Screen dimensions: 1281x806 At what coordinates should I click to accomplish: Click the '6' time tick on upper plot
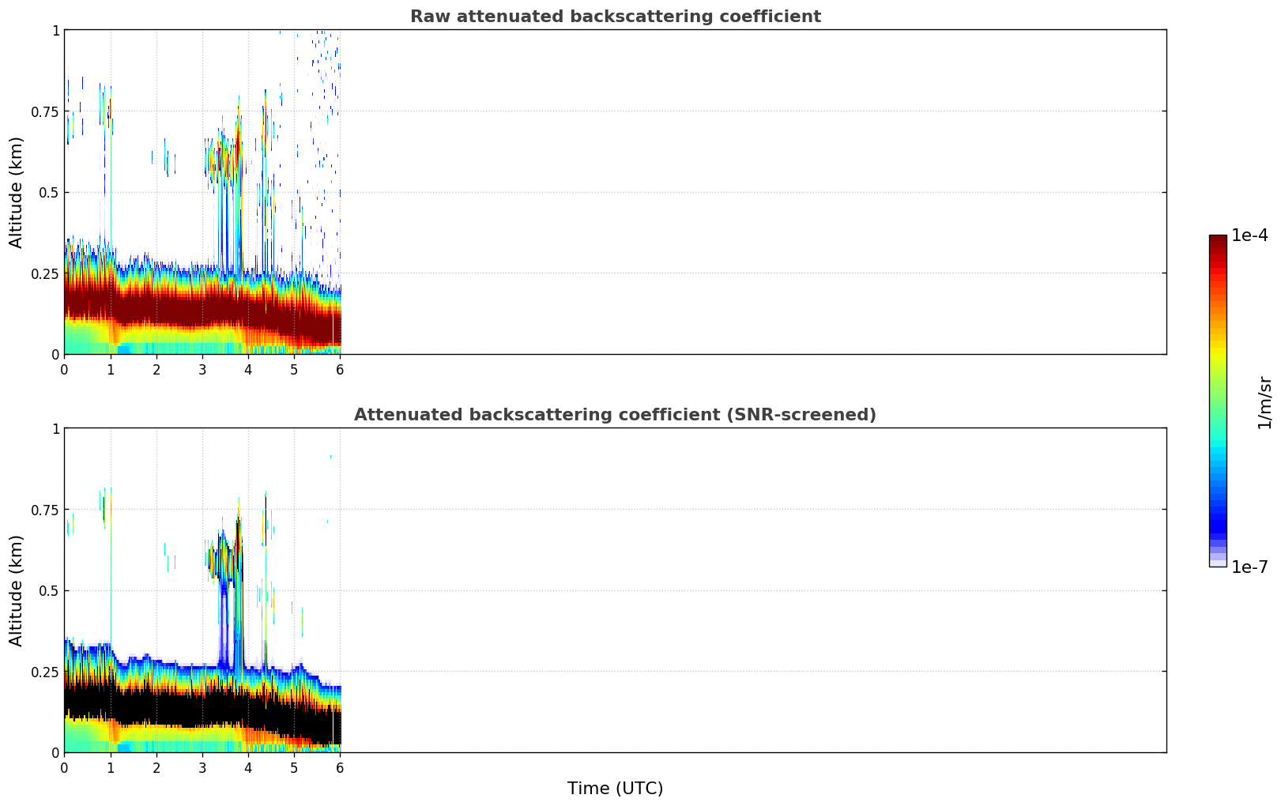pos(340,369)
